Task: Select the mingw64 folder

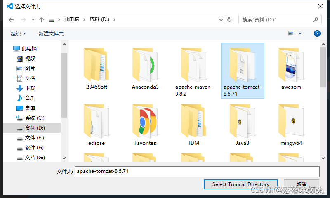Action: [x=291, y=125]
